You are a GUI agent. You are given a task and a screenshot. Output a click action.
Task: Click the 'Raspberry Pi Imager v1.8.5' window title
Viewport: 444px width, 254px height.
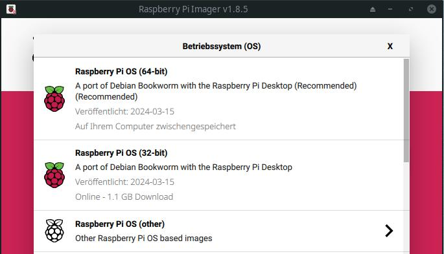pos(193,9)
